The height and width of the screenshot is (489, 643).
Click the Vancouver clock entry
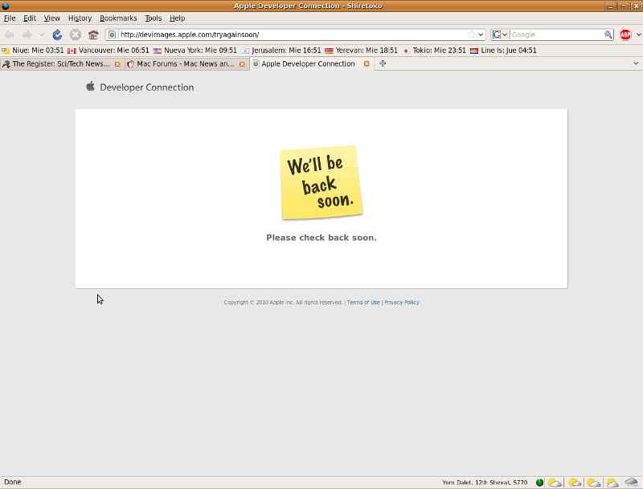point(109,51)
